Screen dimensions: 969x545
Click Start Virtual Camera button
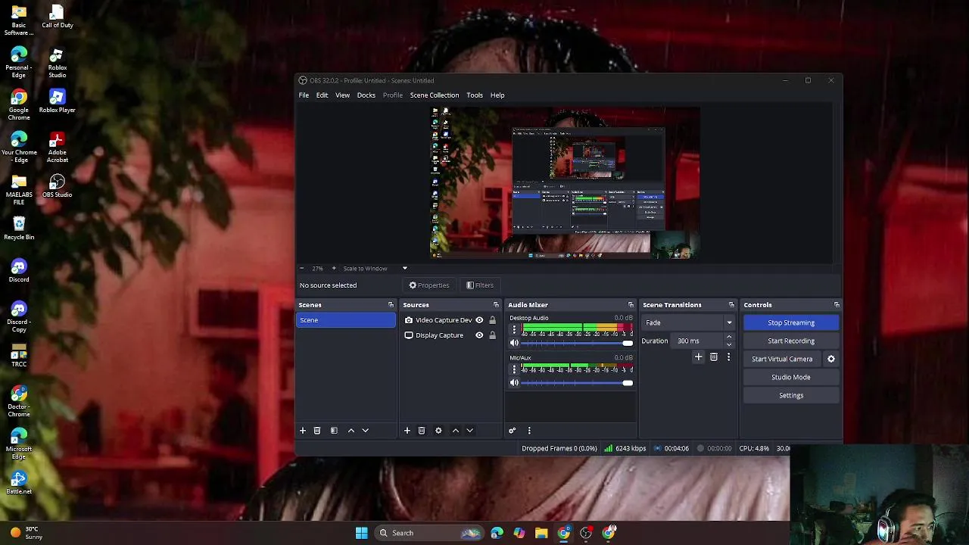[x=782, y=359]
